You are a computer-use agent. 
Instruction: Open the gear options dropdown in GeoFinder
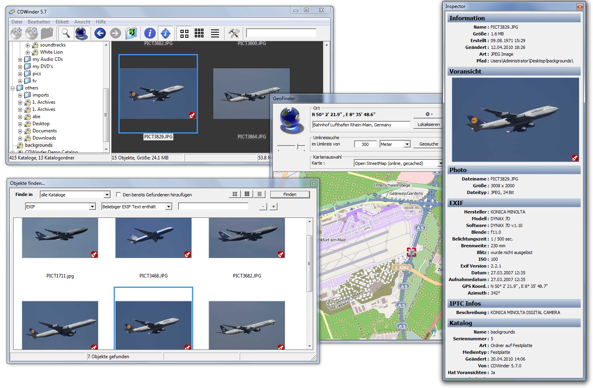(x=428, y=114)
